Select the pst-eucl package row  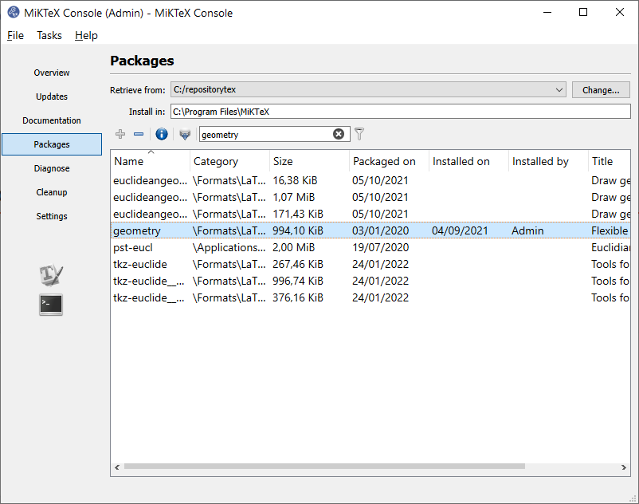(370, 247)
